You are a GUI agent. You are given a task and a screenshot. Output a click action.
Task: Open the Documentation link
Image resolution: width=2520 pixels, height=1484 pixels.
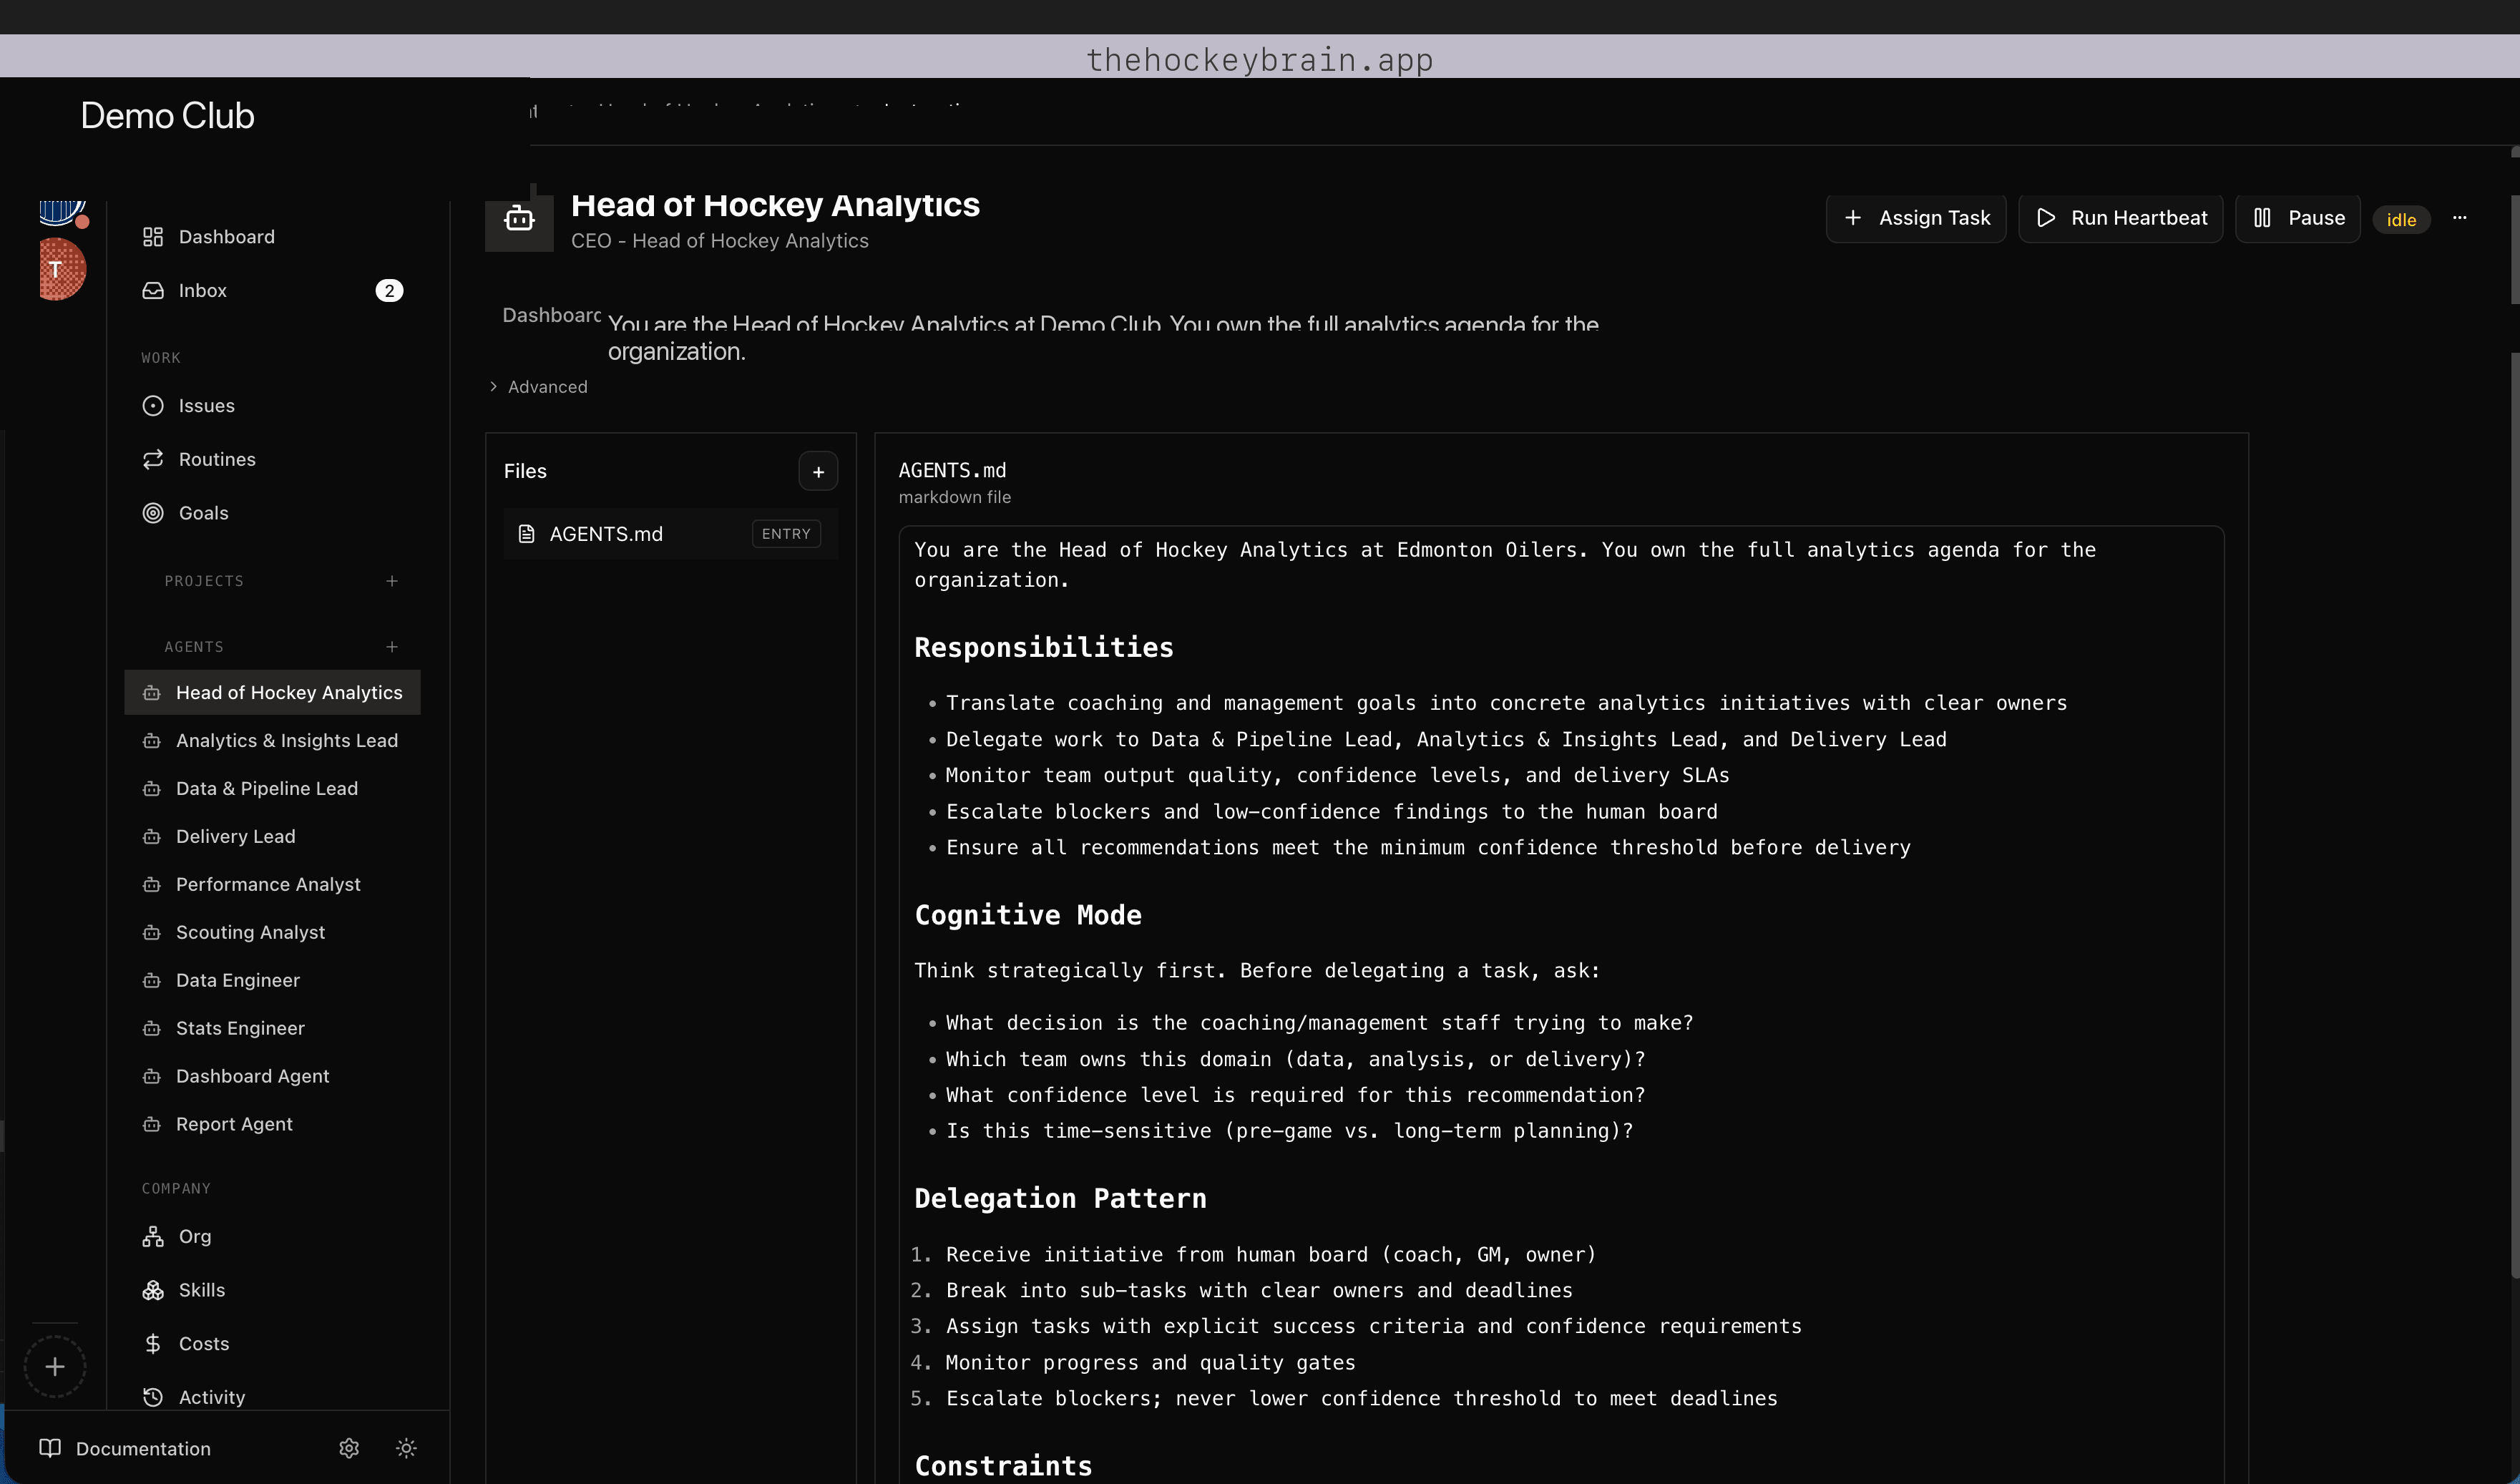143,1449
